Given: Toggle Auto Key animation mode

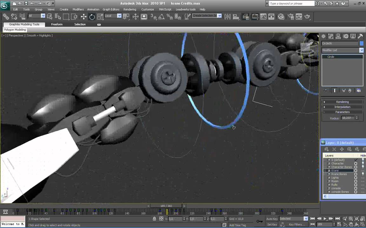Looking at the screenshot, I should pos(272,219).
